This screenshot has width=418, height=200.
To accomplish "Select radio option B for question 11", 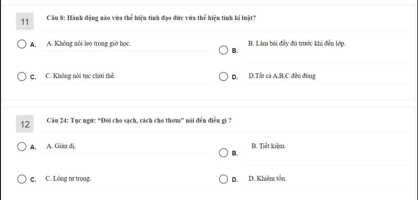I will 223,50.
